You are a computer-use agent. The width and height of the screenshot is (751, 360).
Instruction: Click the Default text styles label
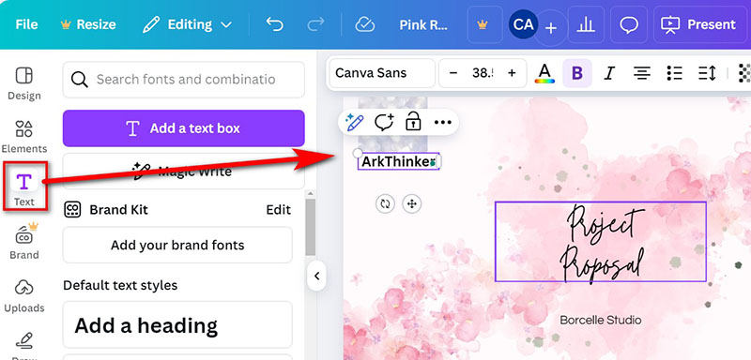(120, 285)
